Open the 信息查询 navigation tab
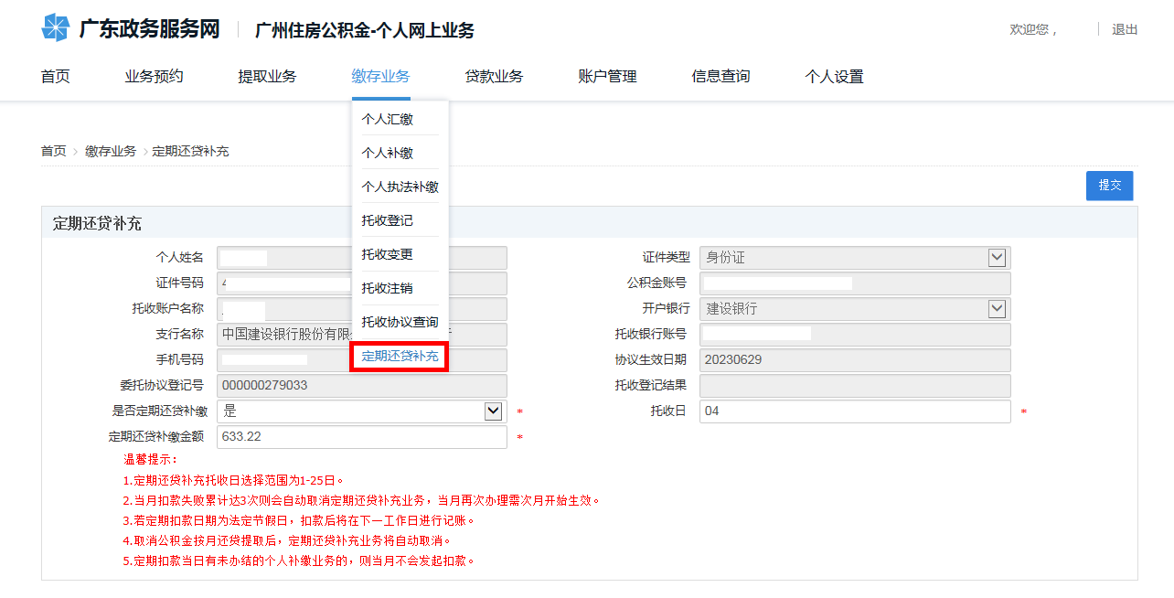The width and height of the screenshot is (1174, 598). (x=720, y=77)
